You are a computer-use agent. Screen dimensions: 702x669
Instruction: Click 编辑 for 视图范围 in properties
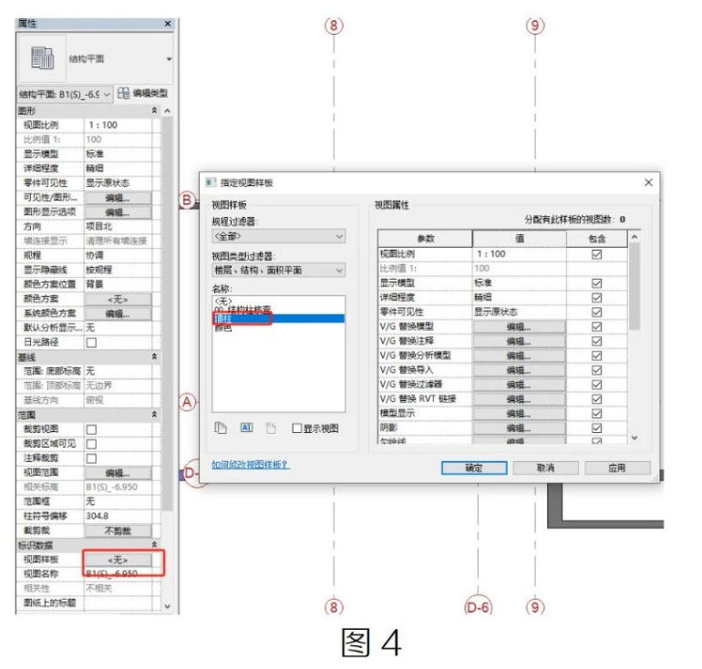[x=118, y=473]
